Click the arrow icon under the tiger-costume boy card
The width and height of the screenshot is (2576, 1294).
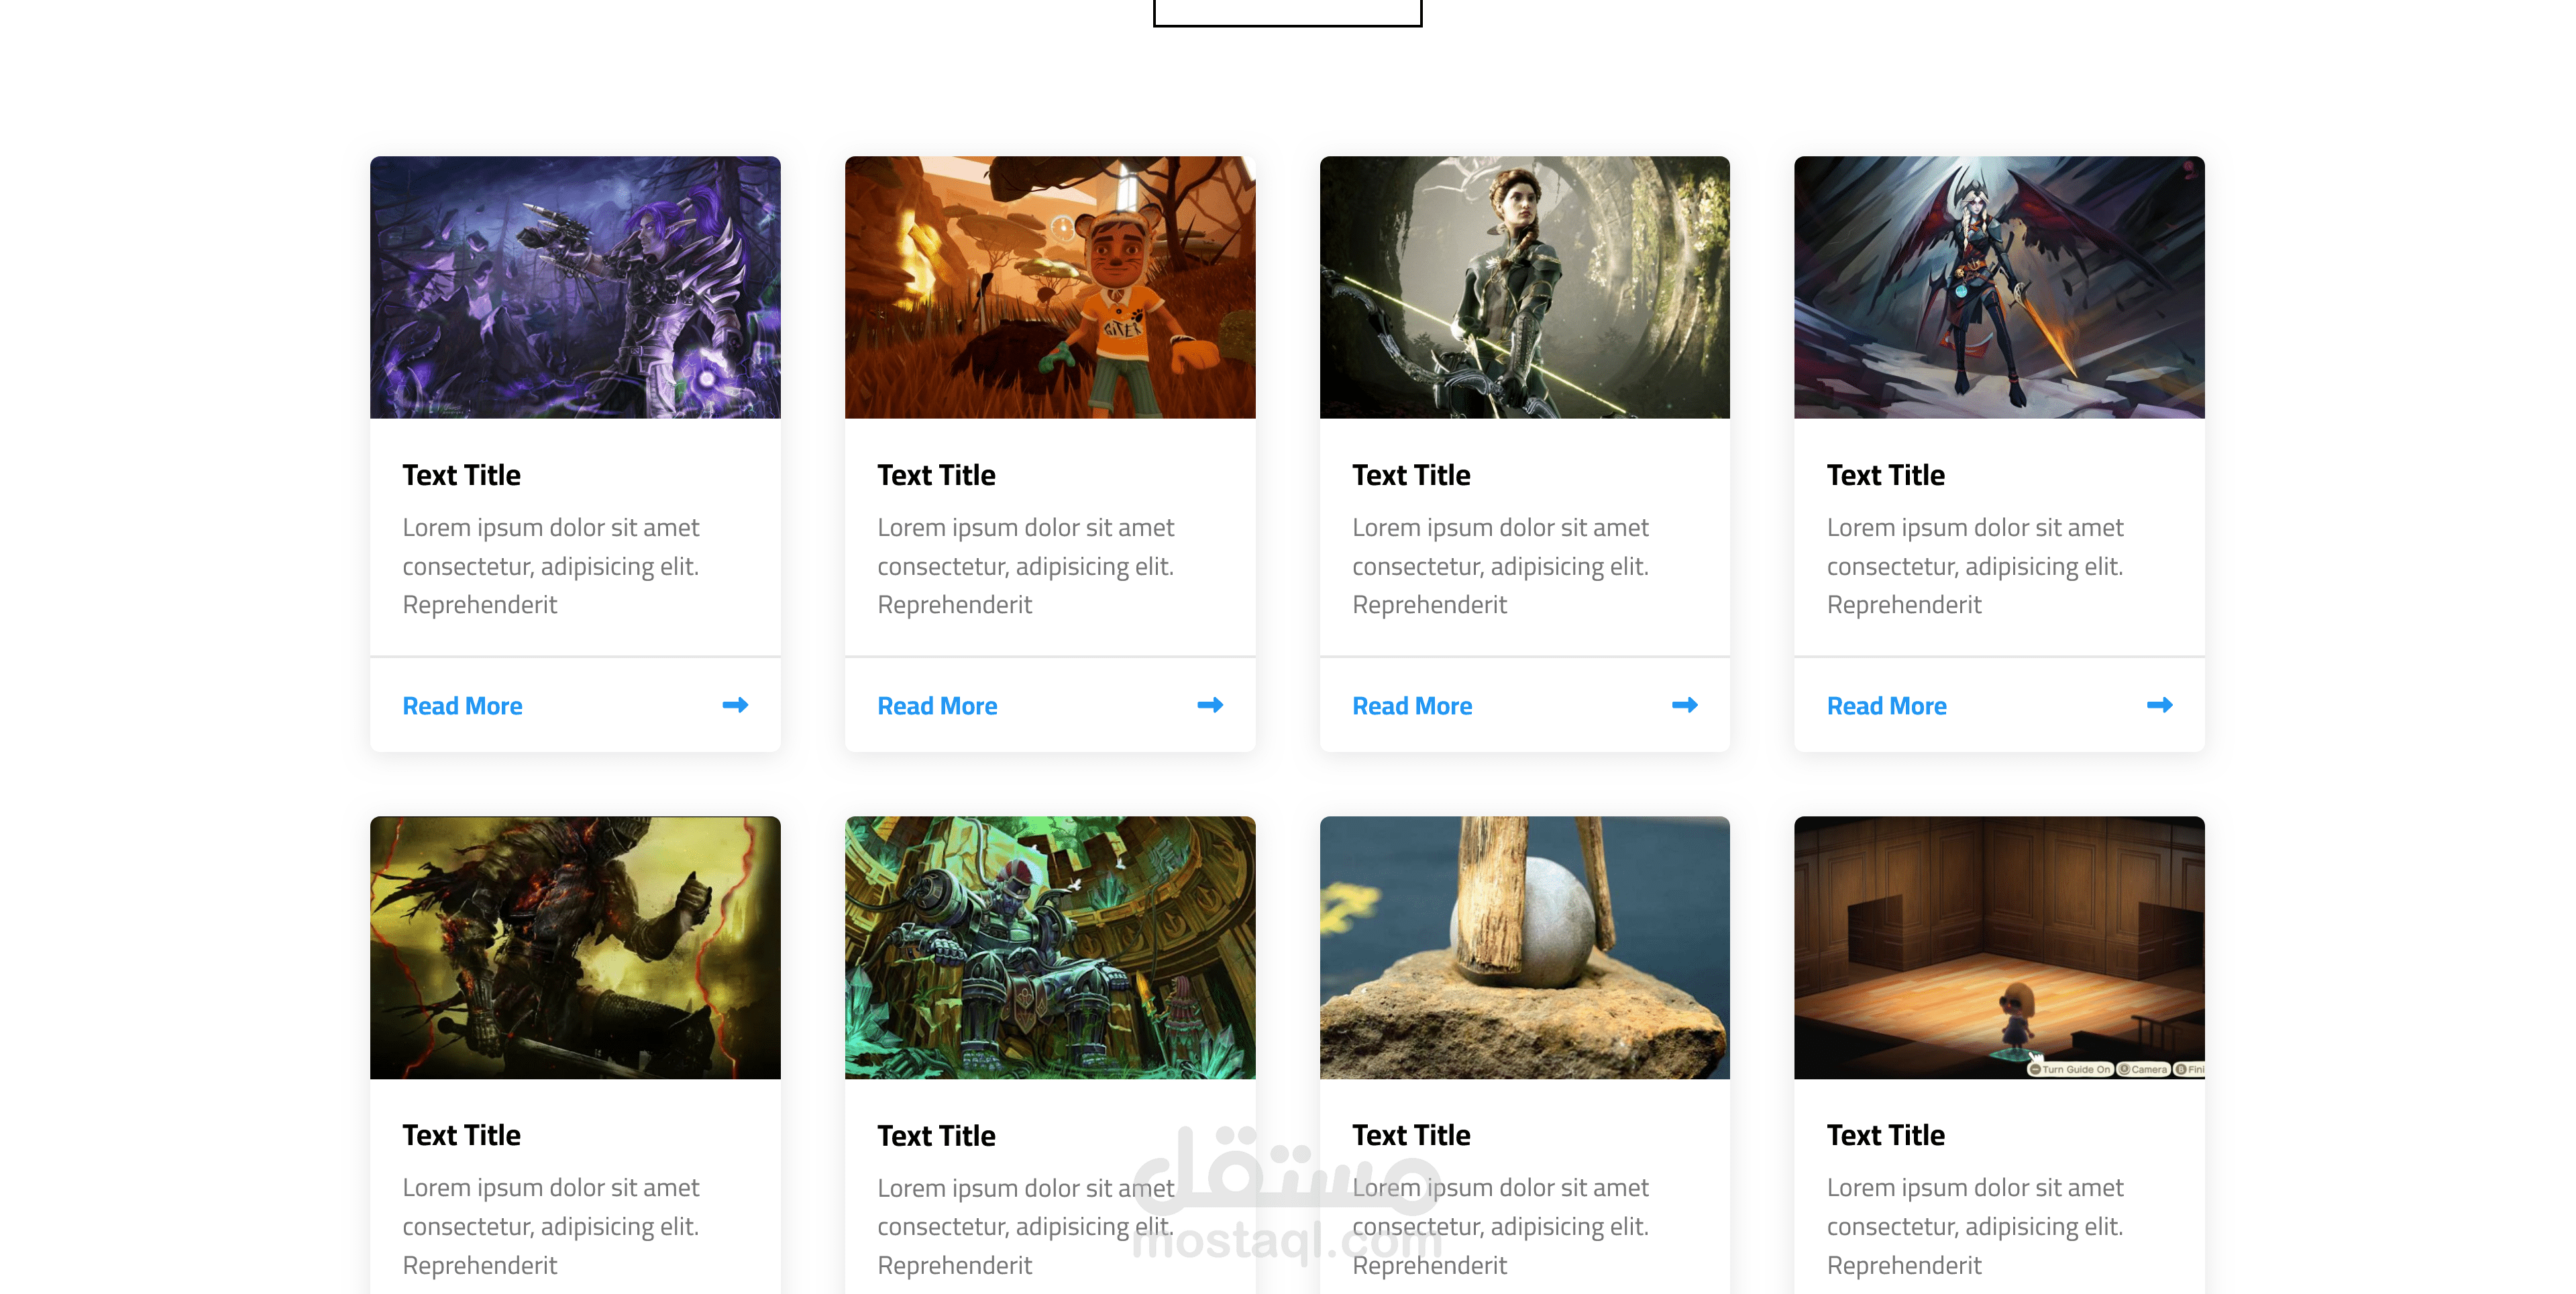(1210, 705)
